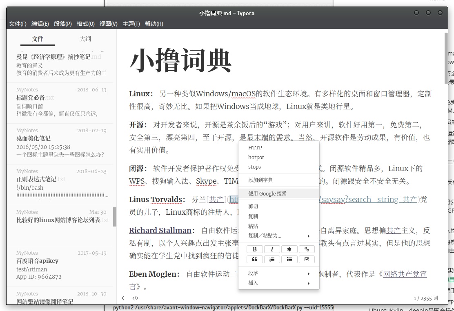Click bold term Eben Moglen:

point(154,274)
